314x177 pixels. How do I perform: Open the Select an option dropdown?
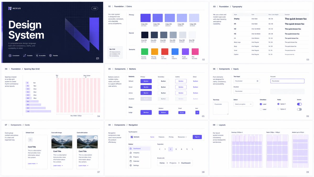(x=244, y=104)
